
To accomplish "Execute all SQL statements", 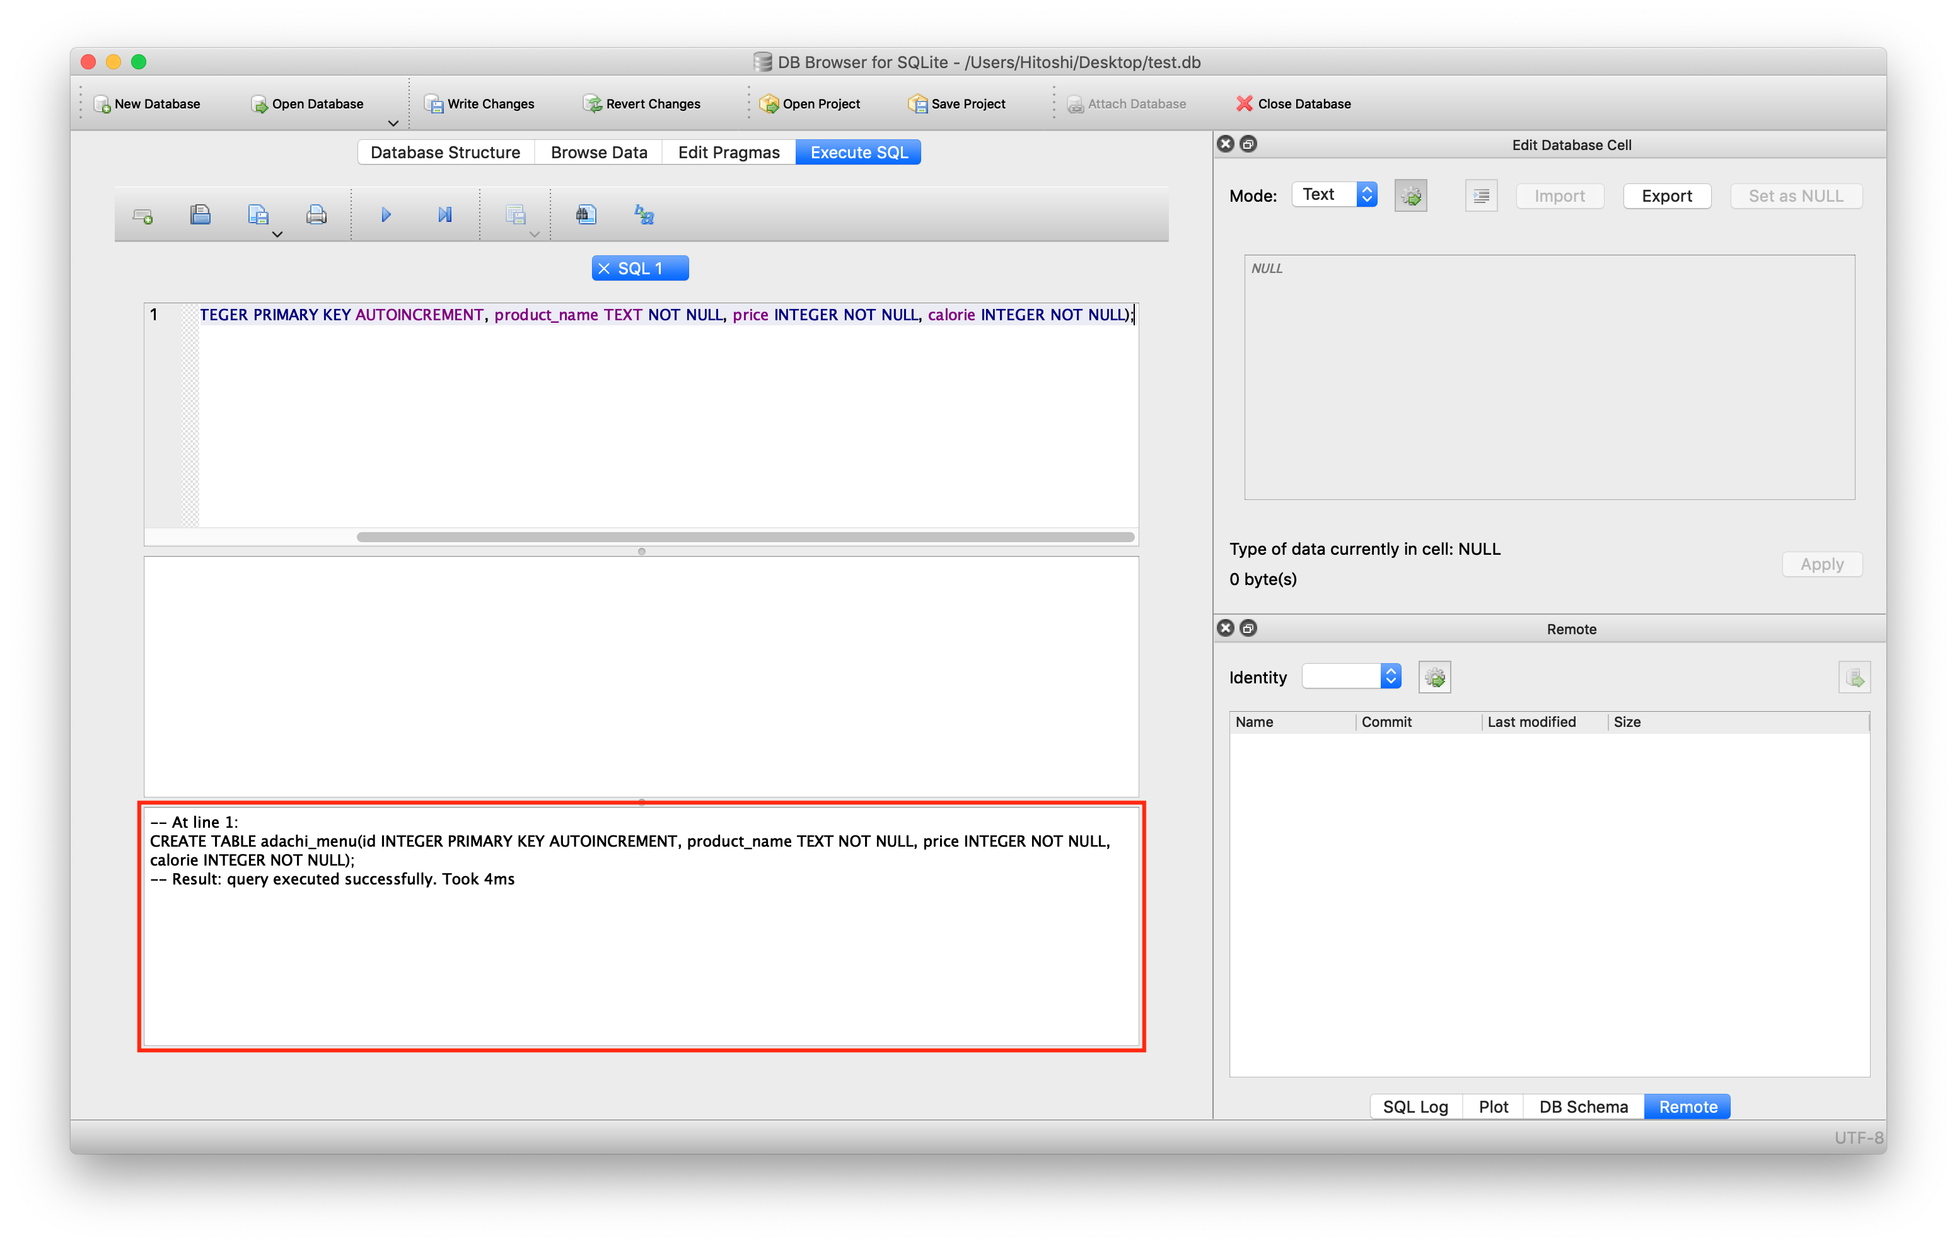I will click(x=385, y=214).
